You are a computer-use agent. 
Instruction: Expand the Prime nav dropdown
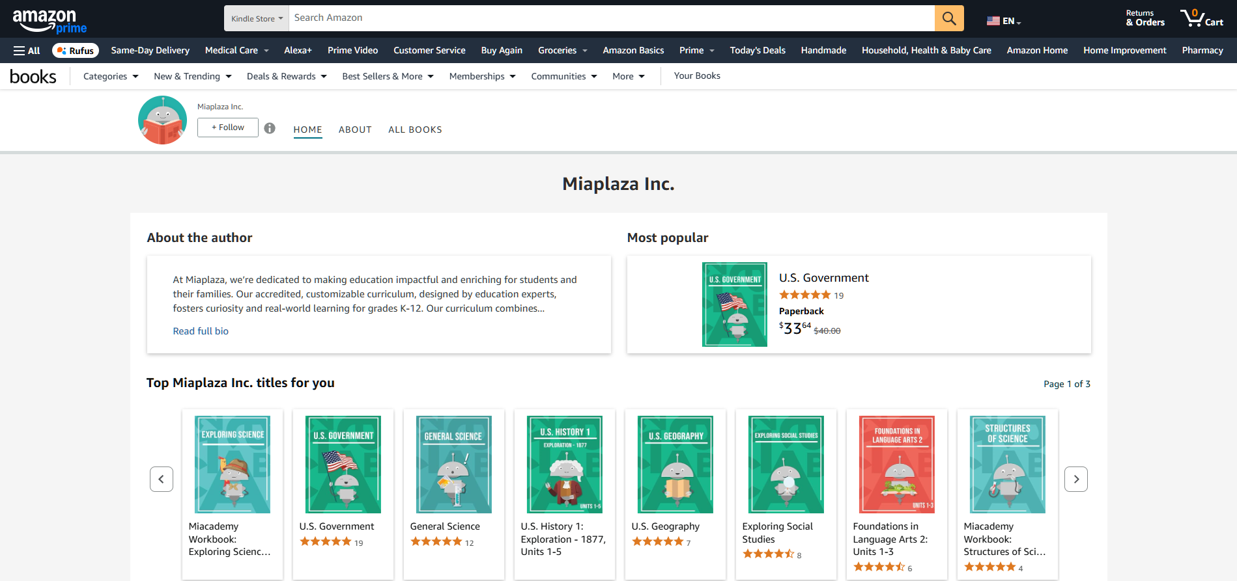(697, 50)
